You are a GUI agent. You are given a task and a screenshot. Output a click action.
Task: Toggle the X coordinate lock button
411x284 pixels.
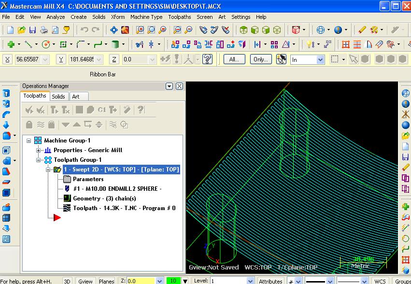(8, 59)
